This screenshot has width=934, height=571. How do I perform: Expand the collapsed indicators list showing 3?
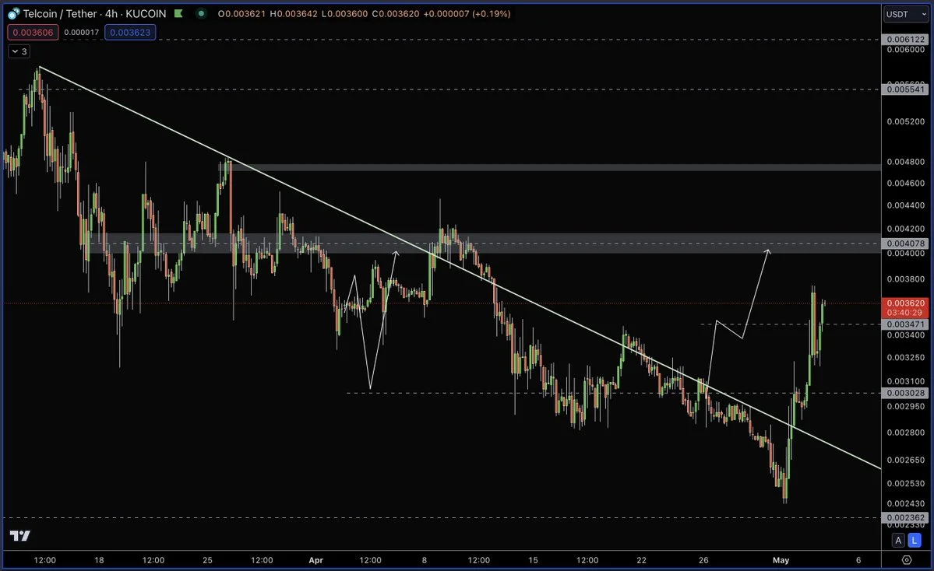[x=19, y=51]
